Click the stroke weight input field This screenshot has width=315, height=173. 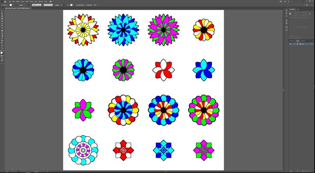coord(27,5)
